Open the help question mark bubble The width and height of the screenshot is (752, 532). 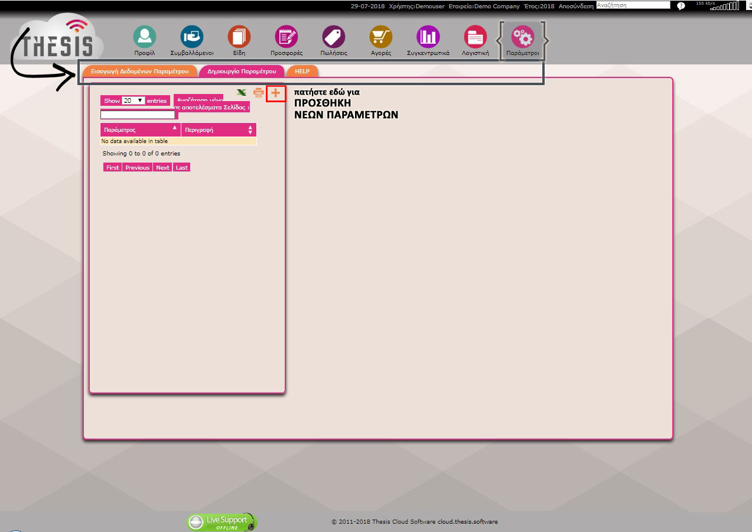tap(681, 6)
